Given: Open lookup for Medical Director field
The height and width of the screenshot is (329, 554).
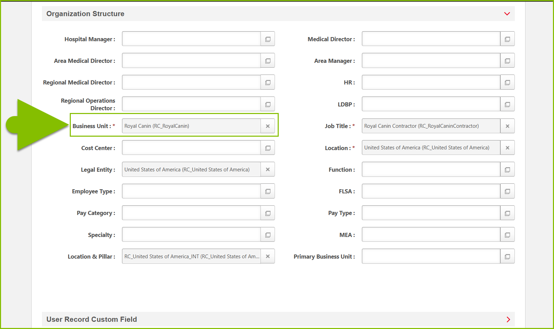Looking at the screenshot, I should (x=507, y=39).
